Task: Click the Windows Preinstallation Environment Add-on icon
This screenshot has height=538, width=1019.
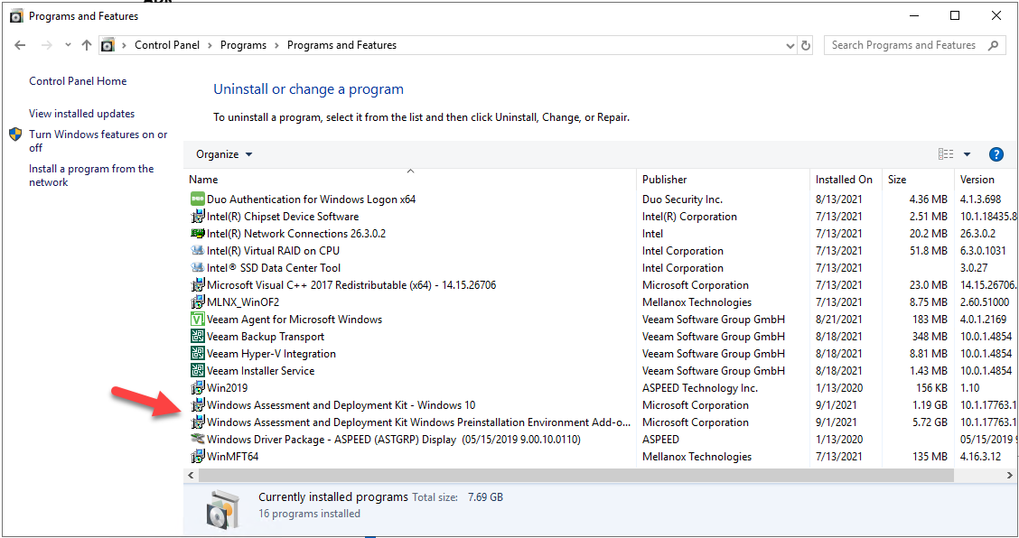Action: click(x=198, y=422)
